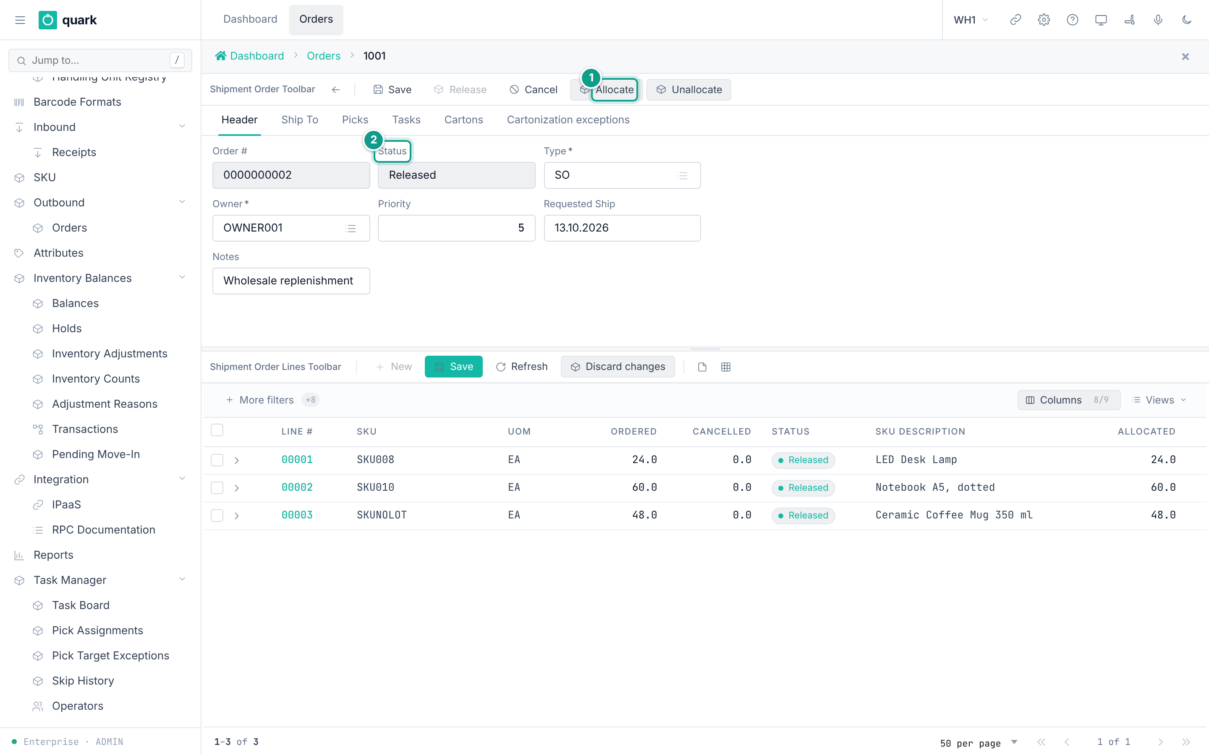Toggle the hamburger sidebar menu

point(20,20)
